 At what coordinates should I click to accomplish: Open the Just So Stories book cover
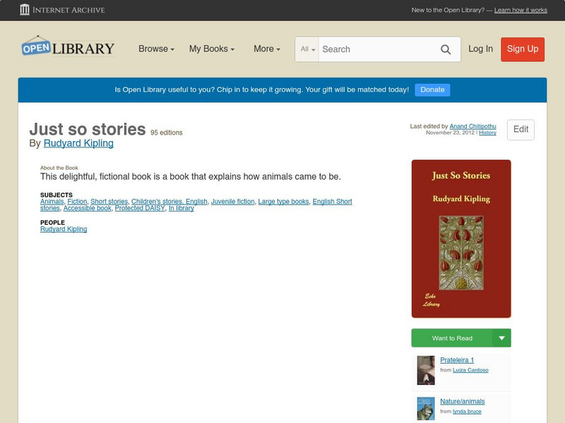[461, 239]
